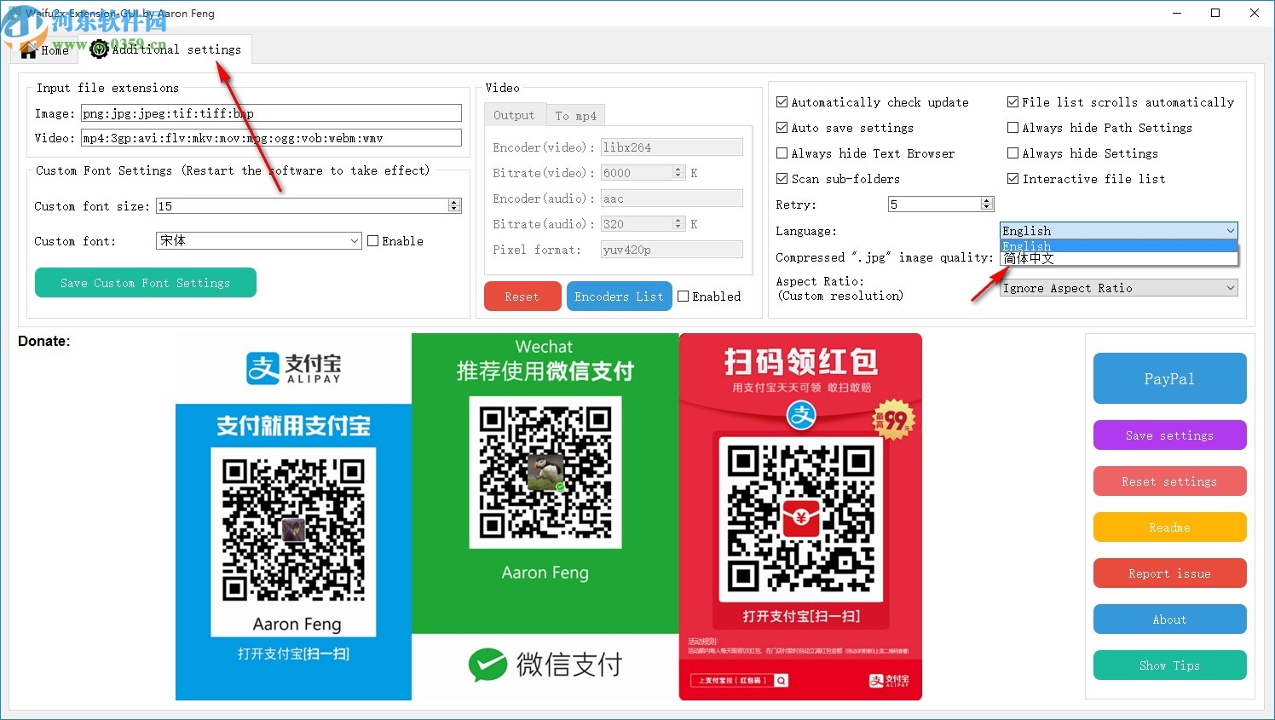Click Reset in the Video section

[522, 296]
